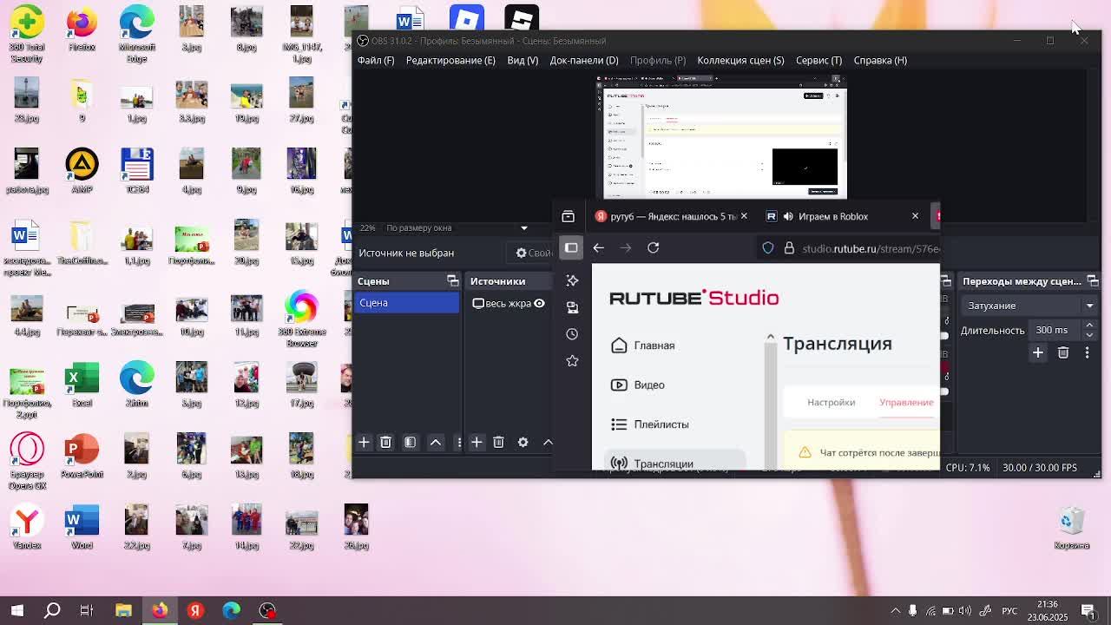This screenshot has width=1111, height=625.
Task: Mute the 'Играем в Roblox' tab via speaker icon
Action: [788, 217]
